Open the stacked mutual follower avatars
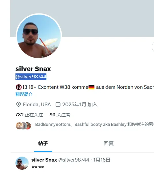Image resolution: width=154 pixels, height=174 pixels. pyautogui.click(x=23, y=126)
